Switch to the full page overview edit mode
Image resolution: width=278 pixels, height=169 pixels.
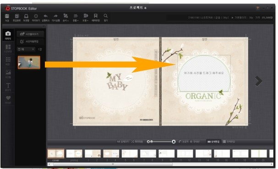pos(229,142)
